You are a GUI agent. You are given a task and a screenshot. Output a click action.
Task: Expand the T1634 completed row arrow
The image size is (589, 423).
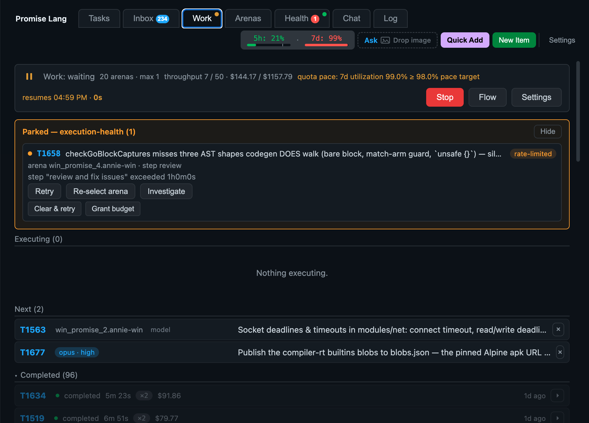coord(558,396)
